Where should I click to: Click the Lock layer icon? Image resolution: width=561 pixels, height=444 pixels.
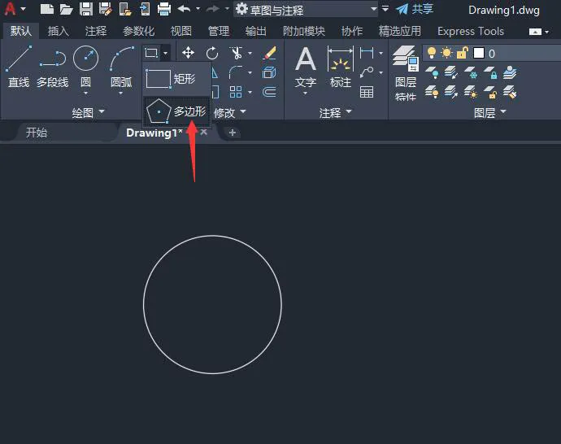coord(490,72)
